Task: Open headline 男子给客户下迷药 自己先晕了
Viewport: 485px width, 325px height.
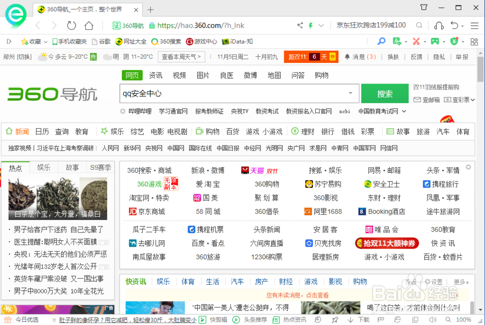Action: [x=59, y=229]
